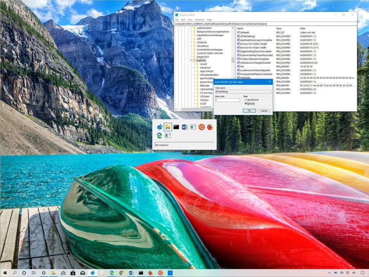Confirm with OK in the Edit DWORD dialog

[x=250, y=110]
